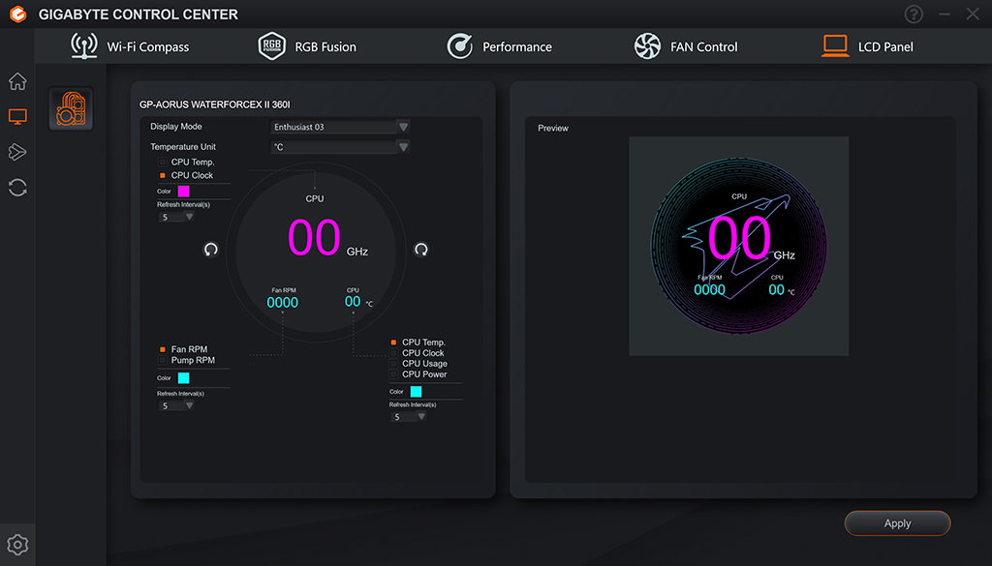Click the circular LCD preview image
The width and height of the screenshot is (992, 566).
click(x=739, y=247)
